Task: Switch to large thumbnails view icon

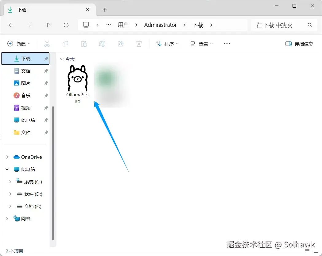Action: (316, 251)
